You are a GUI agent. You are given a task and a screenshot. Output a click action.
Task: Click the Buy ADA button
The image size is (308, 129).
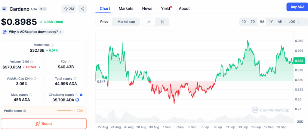[x=297, y=7]
